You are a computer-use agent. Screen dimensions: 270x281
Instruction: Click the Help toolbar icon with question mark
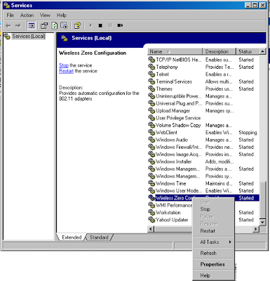pyautogui.click(x=77, y=25)
